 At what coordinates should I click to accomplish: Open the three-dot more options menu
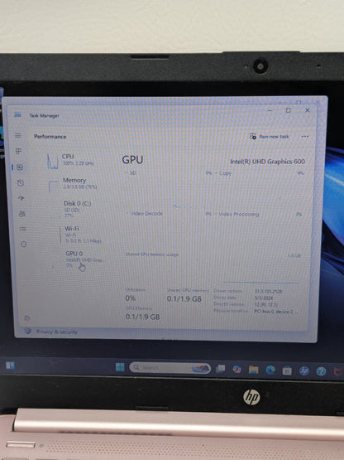click(305, 137)
